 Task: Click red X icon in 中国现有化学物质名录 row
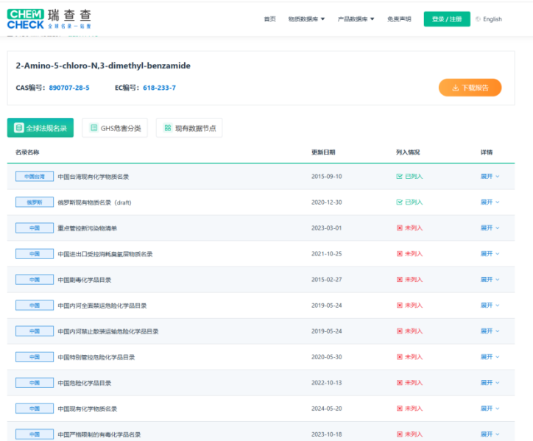[400, 409]
